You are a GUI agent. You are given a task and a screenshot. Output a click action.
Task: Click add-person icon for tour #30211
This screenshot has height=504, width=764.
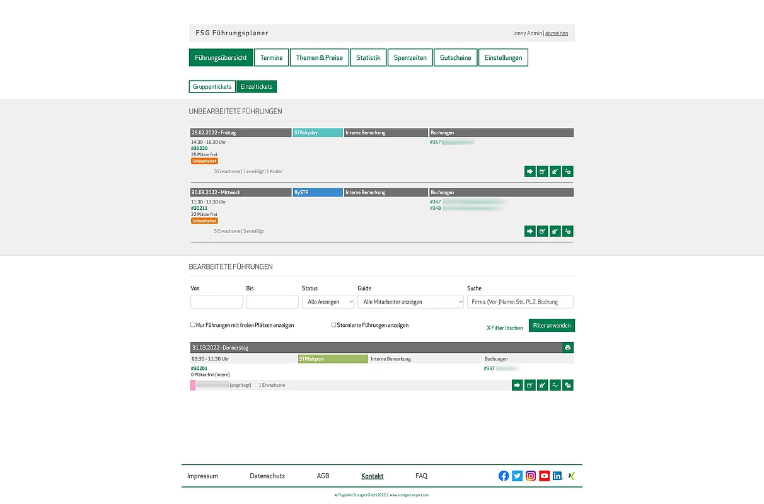(x=567, y=231)
